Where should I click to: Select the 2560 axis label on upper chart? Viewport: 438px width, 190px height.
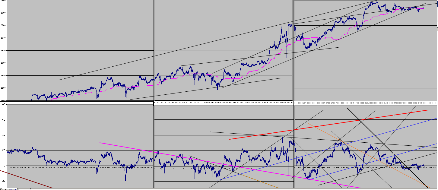click(x=3, y=88)
